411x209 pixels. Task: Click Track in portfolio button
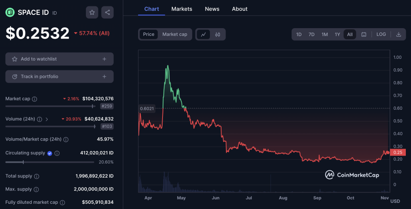tap(59, 77)
